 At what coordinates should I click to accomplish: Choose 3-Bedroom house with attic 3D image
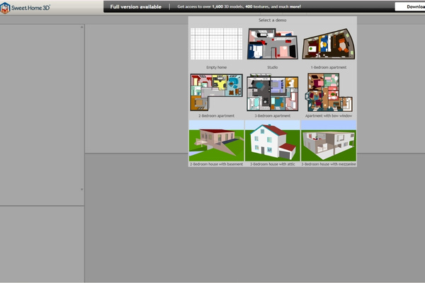tap(273, 141)
